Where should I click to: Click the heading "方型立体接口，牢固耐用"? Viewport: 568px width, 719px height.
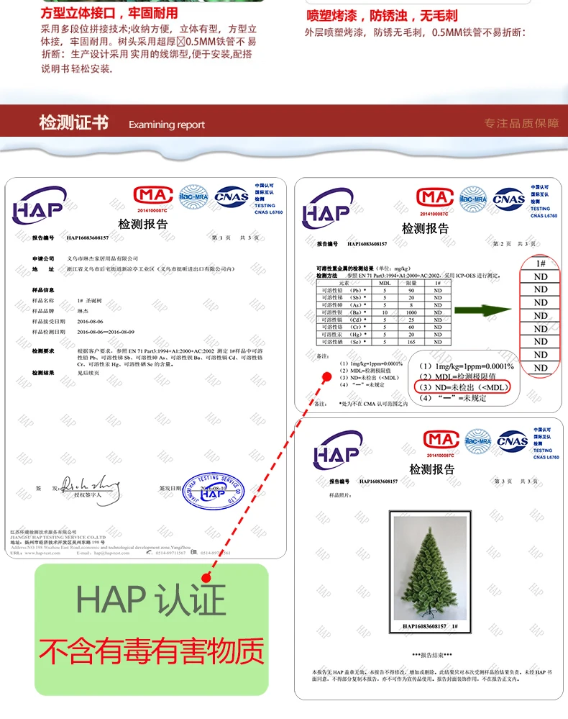click(109, 13)
